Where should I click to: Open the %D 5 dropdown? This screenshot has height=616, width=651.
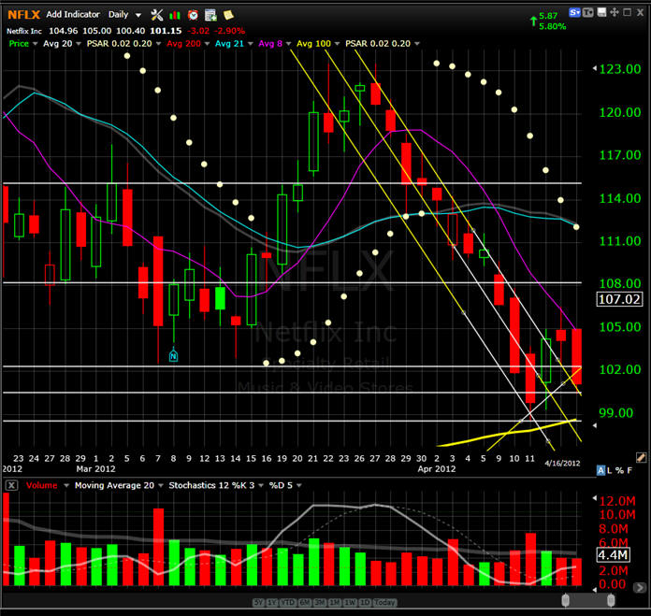pyautogui.click(x=299, y=485)
